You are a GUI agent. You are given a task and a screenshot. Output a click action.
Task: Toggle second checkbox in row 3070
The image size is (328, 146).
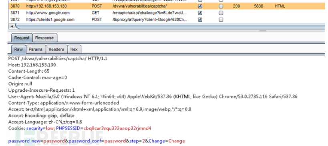point(221,6)
